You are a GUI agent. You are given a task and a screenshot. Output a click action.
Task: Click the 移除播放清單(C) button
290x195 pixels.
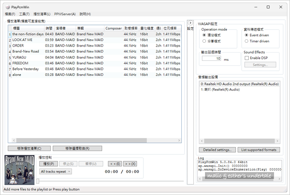point(29,148)
